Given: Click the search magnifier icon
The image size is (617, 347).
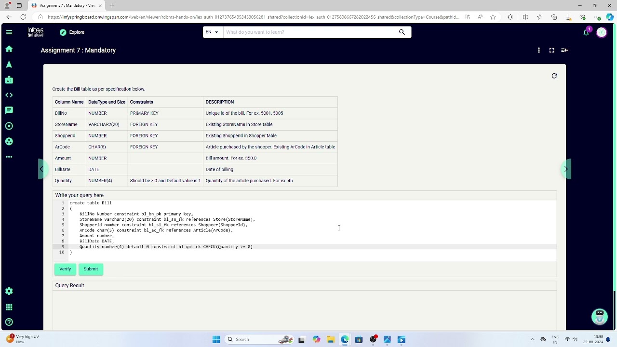Looking at the screenshot, I should point(402,32).
